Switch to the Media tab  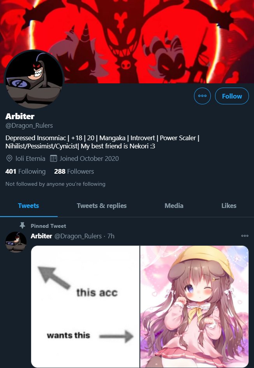click(x=174, y=206)
